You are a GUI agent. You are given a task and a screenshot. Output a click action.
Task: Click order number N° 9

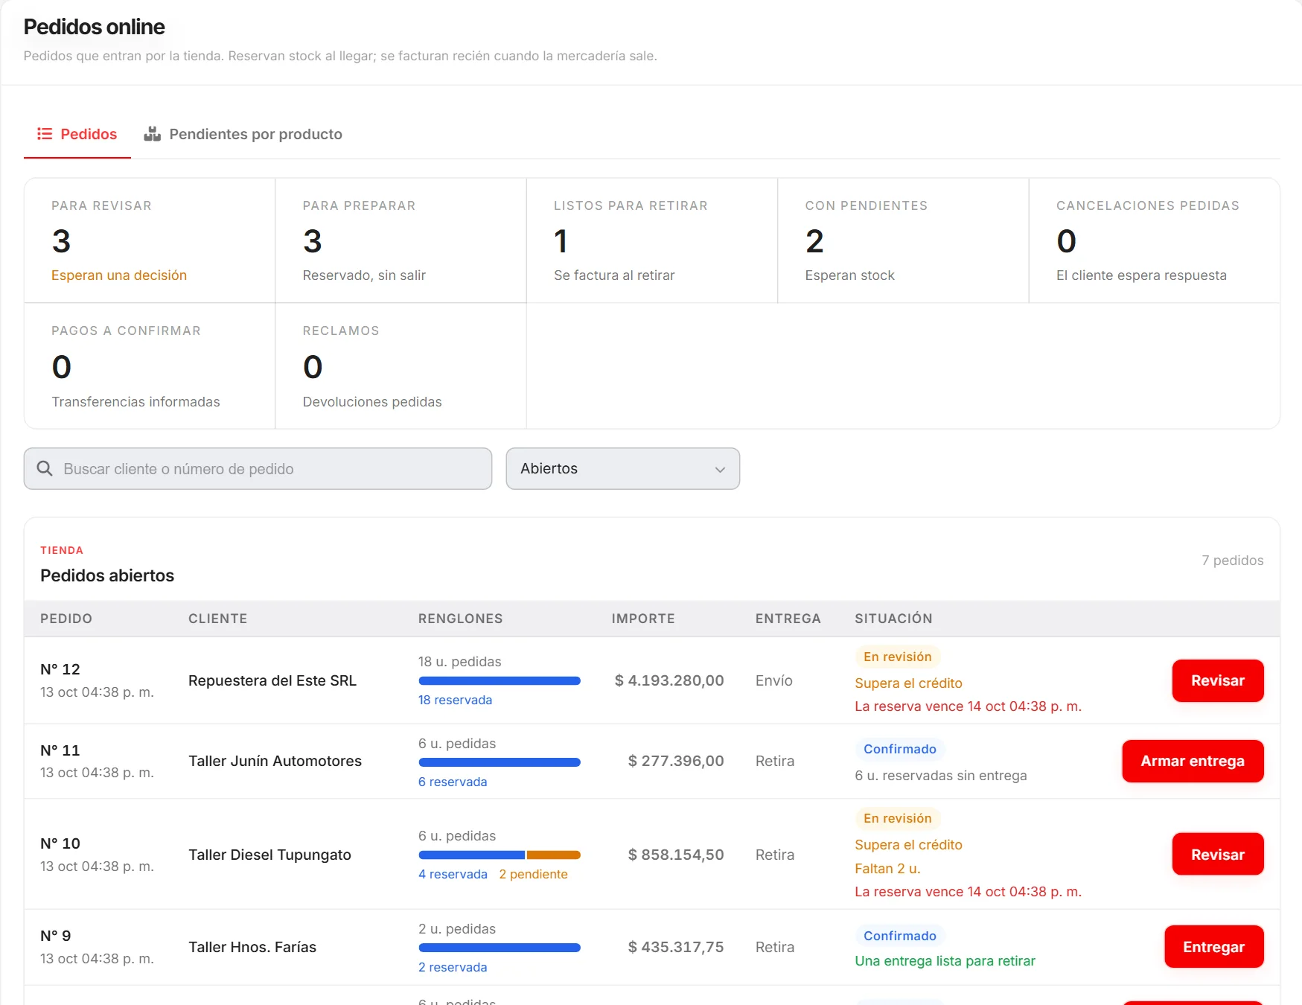pyautogui.click(x=56, y=936)
